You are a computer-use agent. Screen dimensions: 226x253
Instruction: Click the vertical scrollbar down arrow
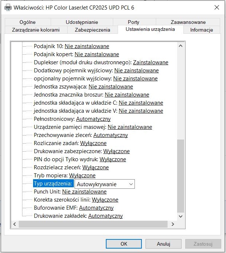[x=181, y=216]
